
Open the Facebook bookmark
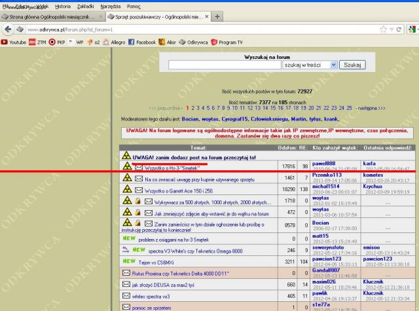[142, 42]
